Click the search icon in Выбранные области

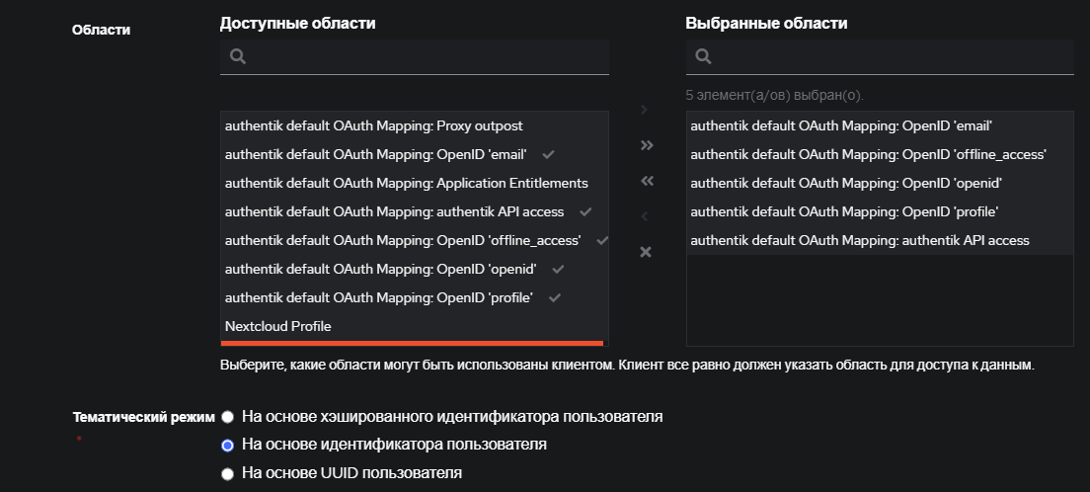point(703,57)
